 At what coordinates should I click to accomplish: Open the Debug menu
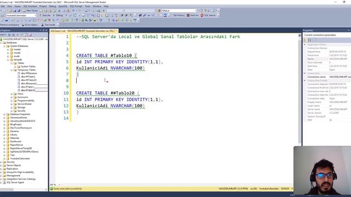pos(53,6)
